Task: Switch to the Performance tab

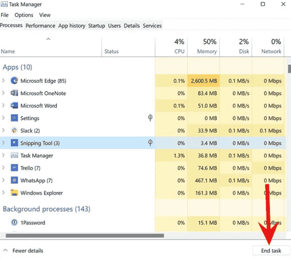Action: [x=40, y=26]
